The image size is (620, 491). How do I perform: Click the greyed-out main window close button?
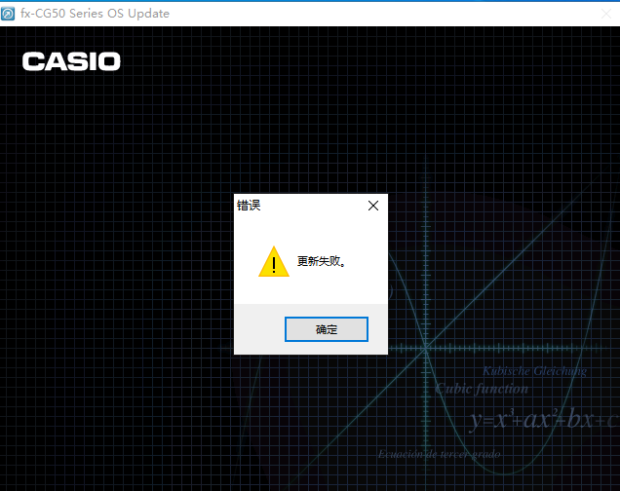(x=605, y=14)
